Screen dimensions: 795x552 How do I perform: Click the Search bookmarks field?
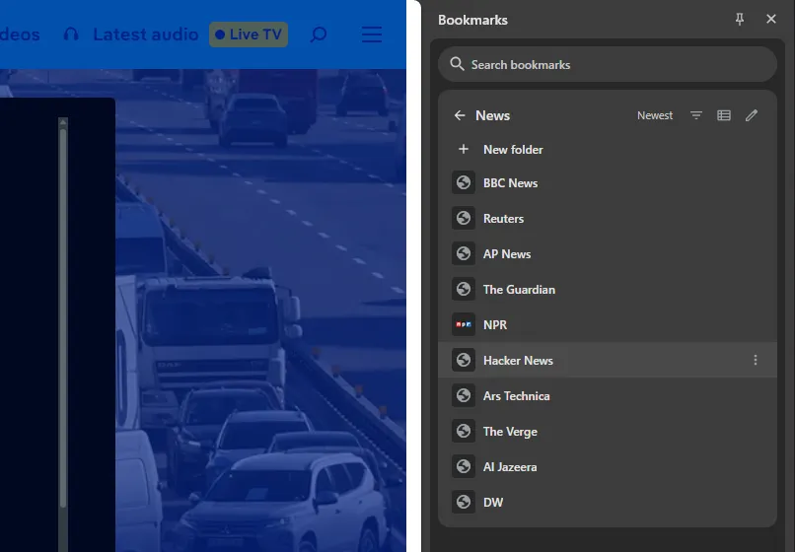click(607, 64)
